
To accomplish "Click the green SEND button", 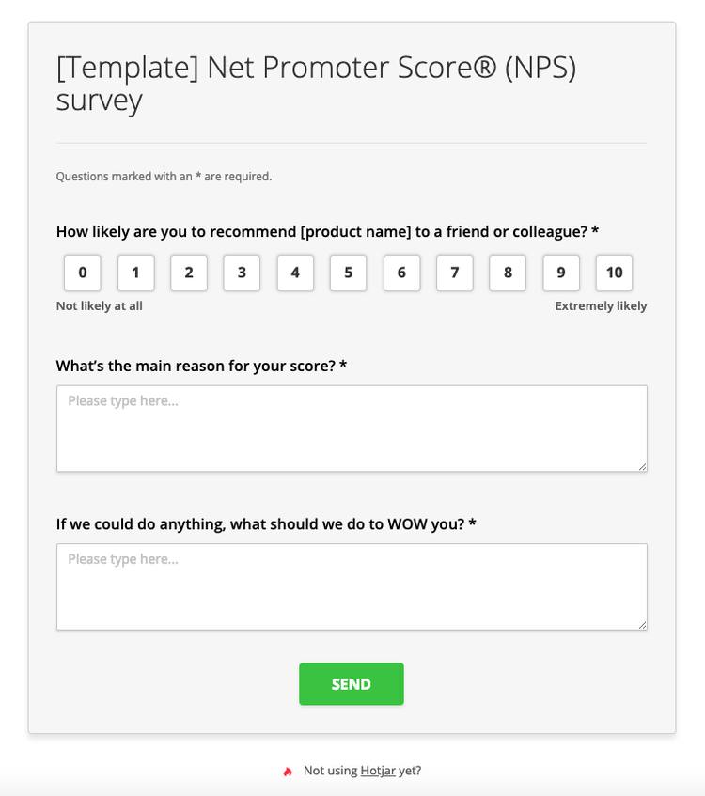I will coord(352,684).
